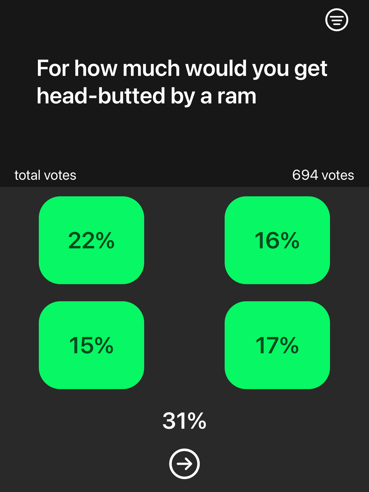Click the right-pointing arrow inside the circle

[184, 464]
